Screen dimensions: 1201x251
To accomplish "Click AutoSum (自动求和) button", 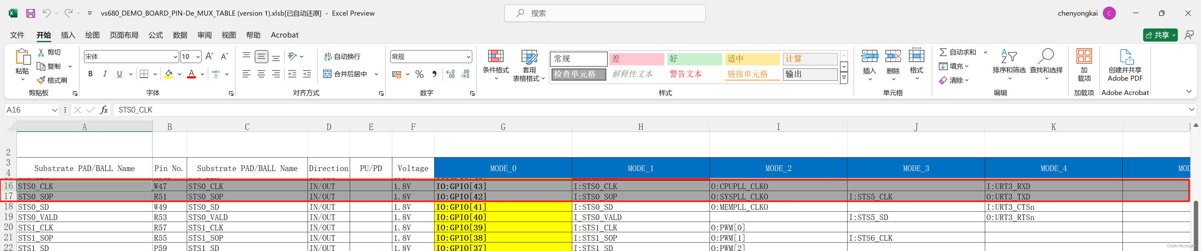I will pyautogui.click(x=958, y=52).
